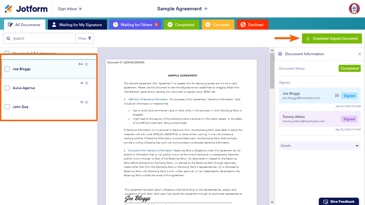The image size is (365, 205).
Task: Open the John Doe submission row
Action: point(49,107)
